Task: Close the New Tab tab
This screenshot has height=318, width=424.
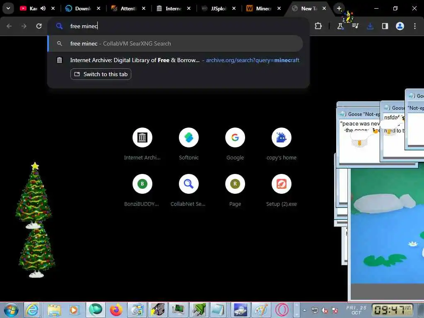Action: click(x=324, y=8)
